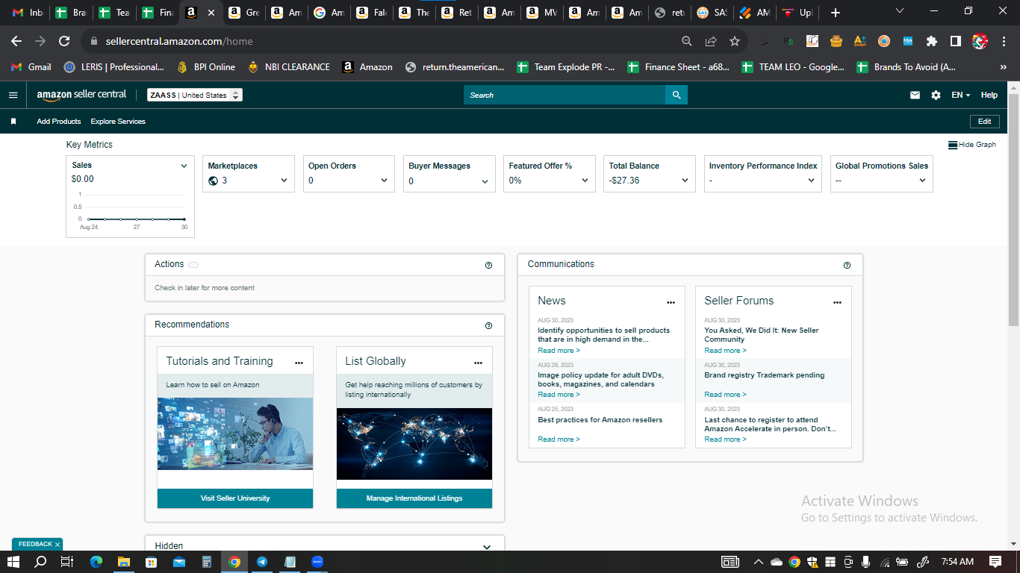This screenshot has width=1020, height=573.
Task: Toggle the switch next to Actions
Action: (x=193, y=265)
